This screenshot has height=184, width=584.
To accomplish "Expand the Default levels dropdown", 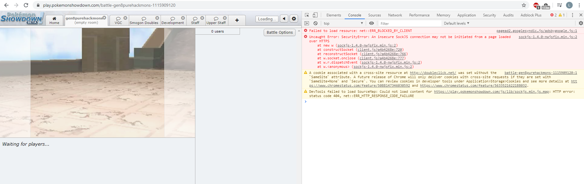I will pos(456,23).
